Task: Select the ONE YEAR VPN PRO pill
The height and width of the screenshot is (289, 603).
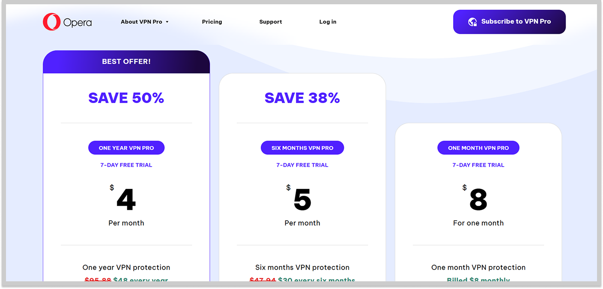Action: click(126, 147)
